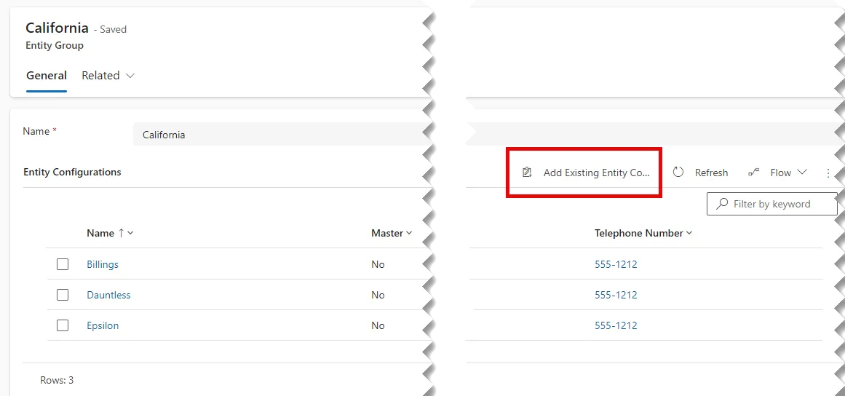Click the Flow button label

pos(780,173)
